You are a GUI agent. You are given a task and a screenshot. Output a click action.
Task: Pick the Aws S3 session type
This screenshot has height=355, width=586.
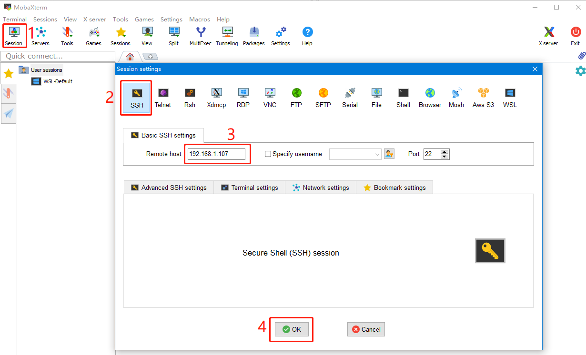tap(483, 98)
